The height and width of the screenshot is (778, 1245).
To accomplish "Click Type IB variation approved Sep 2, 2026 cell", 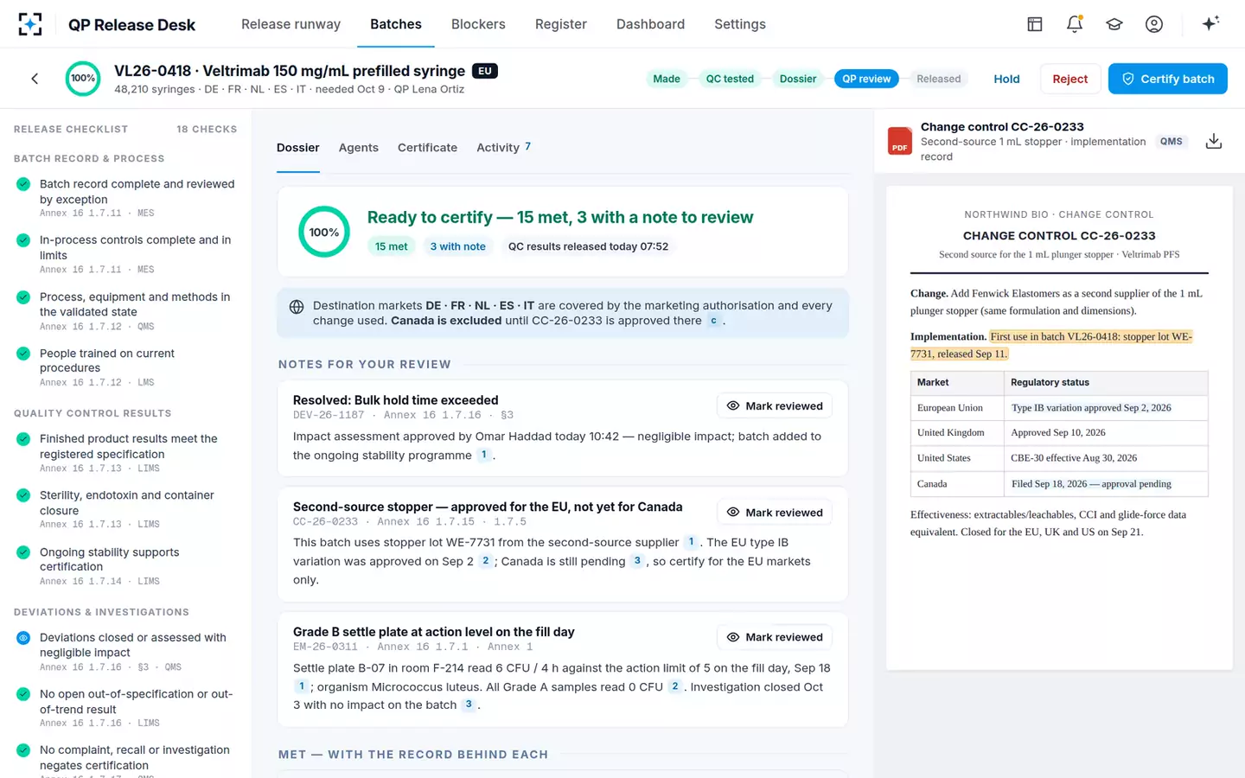I will pyautogui.click(x=1106, y=408).
